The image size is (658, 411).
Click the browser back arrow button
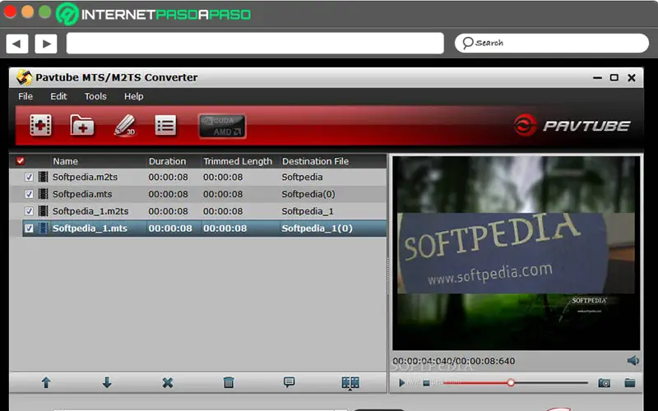16,44
